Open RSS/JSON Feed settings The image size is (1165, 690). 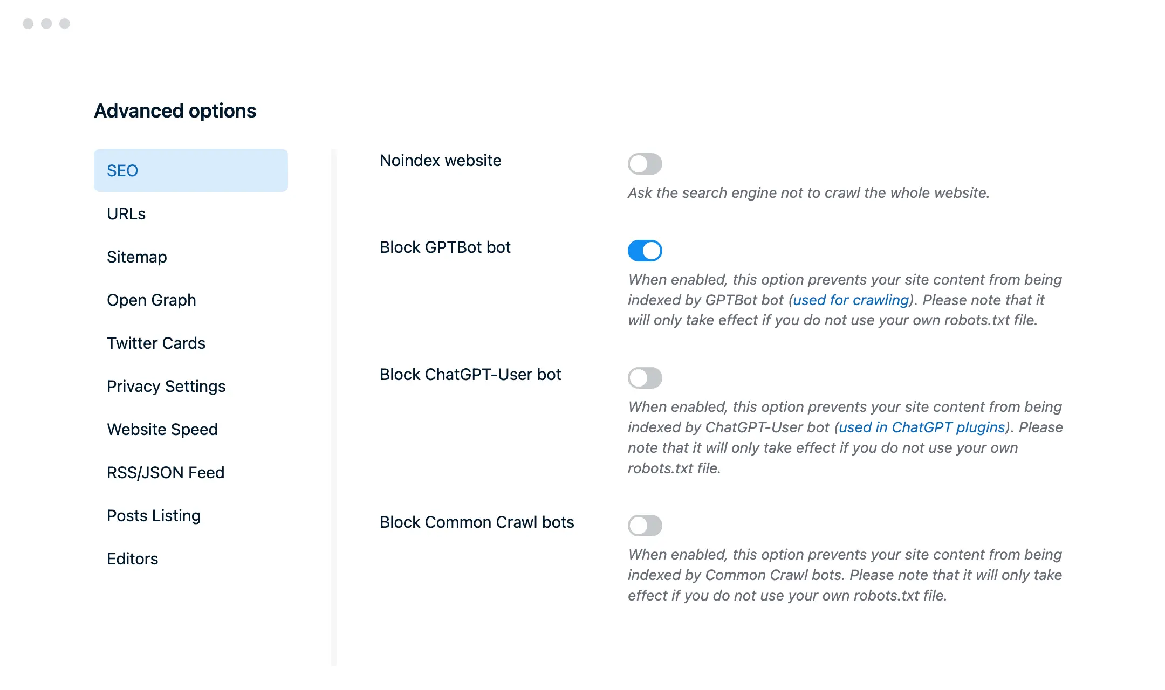pyautogui.click(x=166, y=472)
